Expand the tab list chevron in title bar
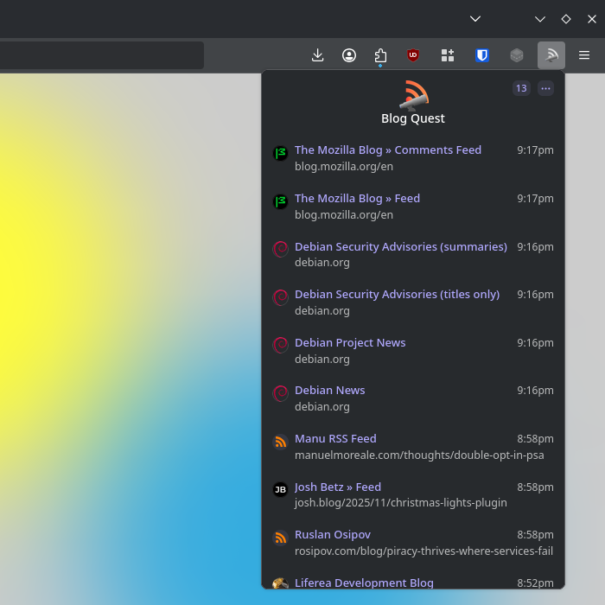 point(475,18)
